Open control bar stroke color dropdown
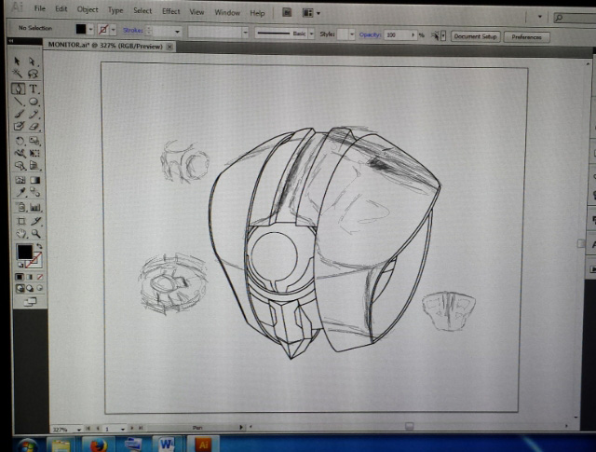The image size is (596, 452). pyautogui.click(x=114, y=30)
